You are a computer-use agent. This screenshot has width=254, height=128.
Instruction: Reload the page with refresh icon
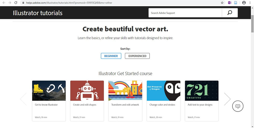16,3
